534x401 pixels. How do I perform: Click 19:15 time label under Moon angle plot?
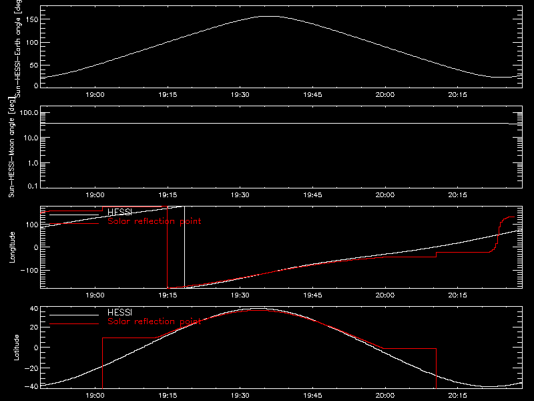pyautogui.click(x=168, y=195)
